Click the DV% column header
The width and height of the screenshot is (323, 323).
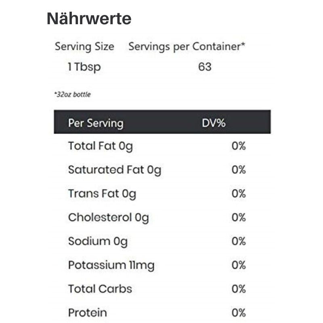click(214, 123)
